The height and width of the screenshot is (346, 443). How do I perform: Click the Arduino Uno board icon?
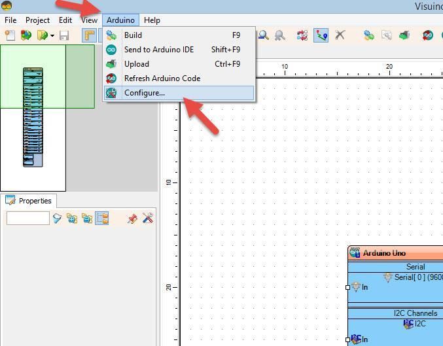pyautogui.click(x=355, y=252)
